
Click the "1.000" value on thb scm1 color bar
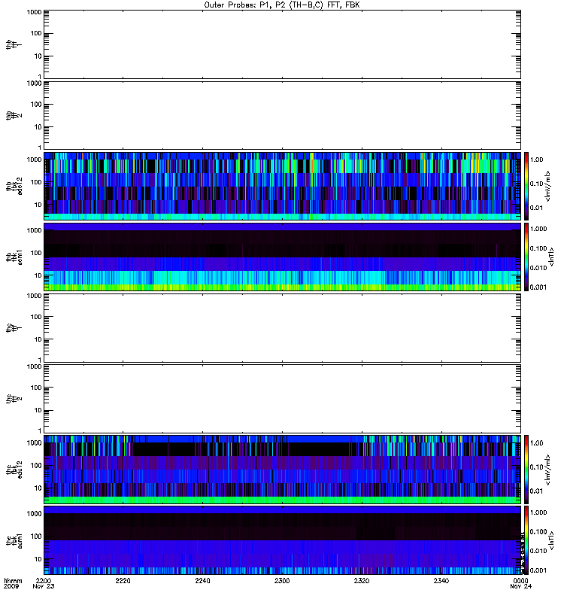[x=538, y=229]
